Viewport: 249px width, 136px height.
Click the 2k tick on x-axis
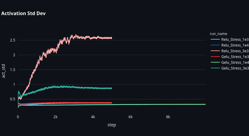pyautogui.click(x=55, y=117)
